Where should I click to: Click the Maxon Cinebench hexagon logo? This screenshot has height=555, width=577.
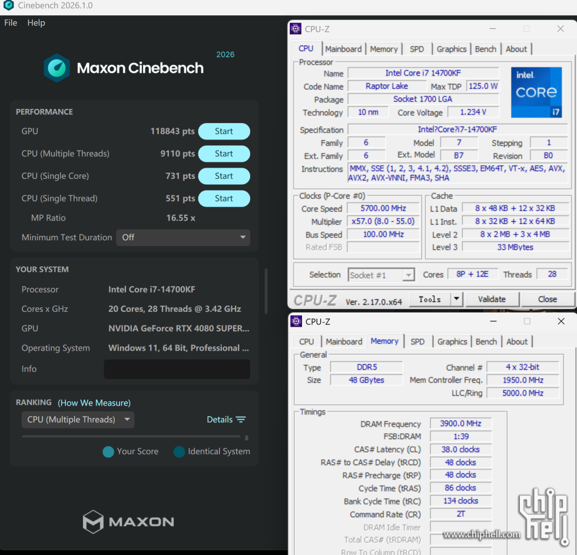[x=57, y=68]
